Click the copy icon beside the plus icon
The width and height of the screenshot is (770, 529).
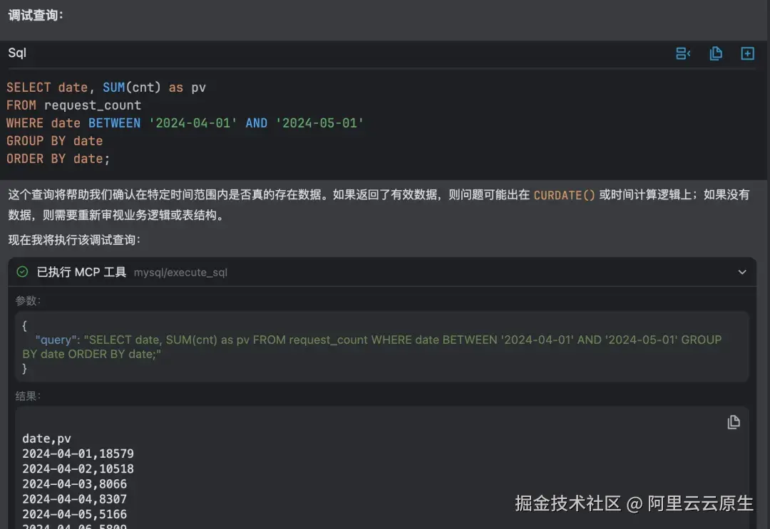tap(716, 53)
